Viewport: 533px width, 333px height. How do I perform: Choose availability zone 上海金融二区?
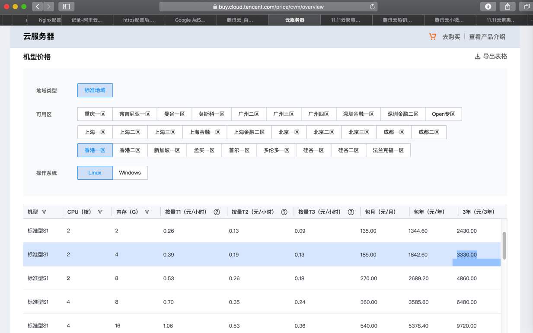pyautogui.click(x=249, y=132)
